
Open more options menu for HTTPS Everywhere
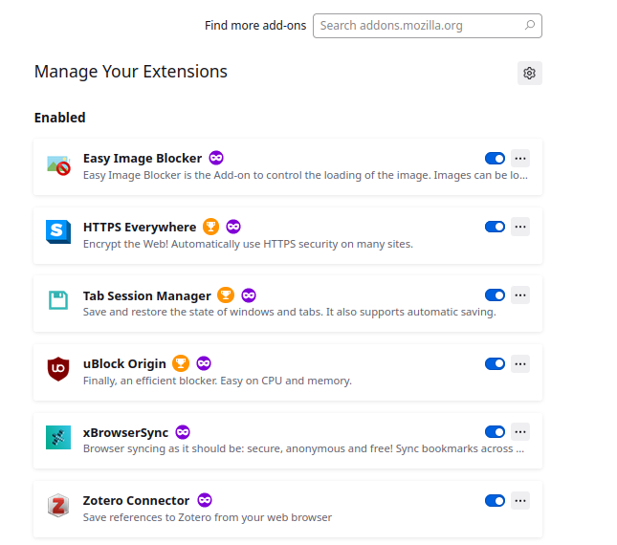520,227
